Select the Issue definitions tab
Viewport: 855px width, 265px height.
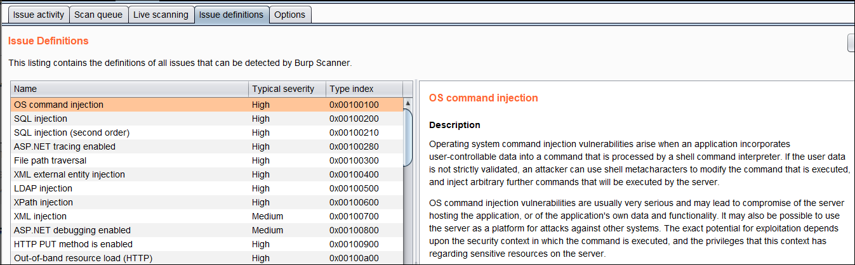coord(231,15)
